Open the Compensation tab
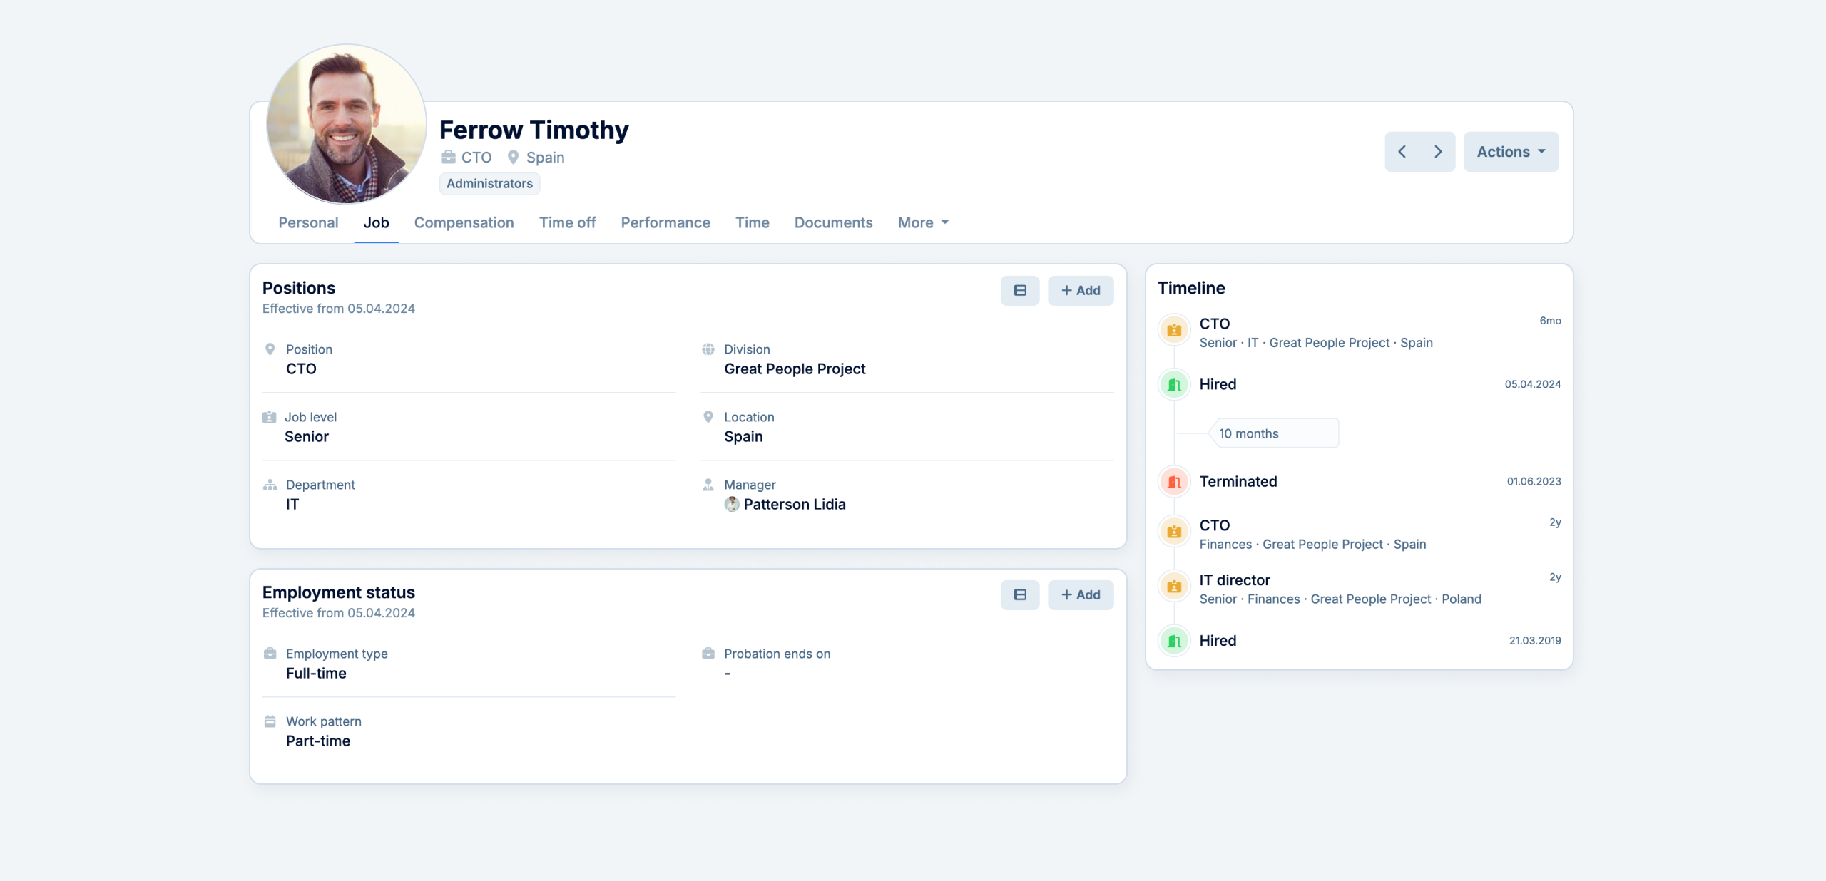Viewport: 1826px width, 881px height. pos(464,222)
